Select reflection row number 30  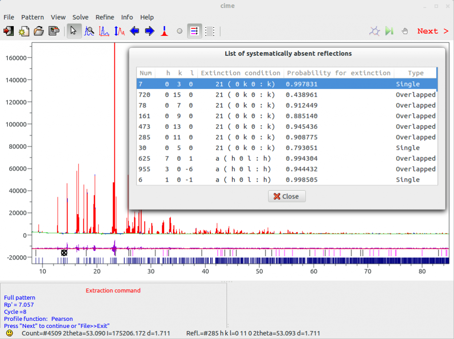coord(287,148)
